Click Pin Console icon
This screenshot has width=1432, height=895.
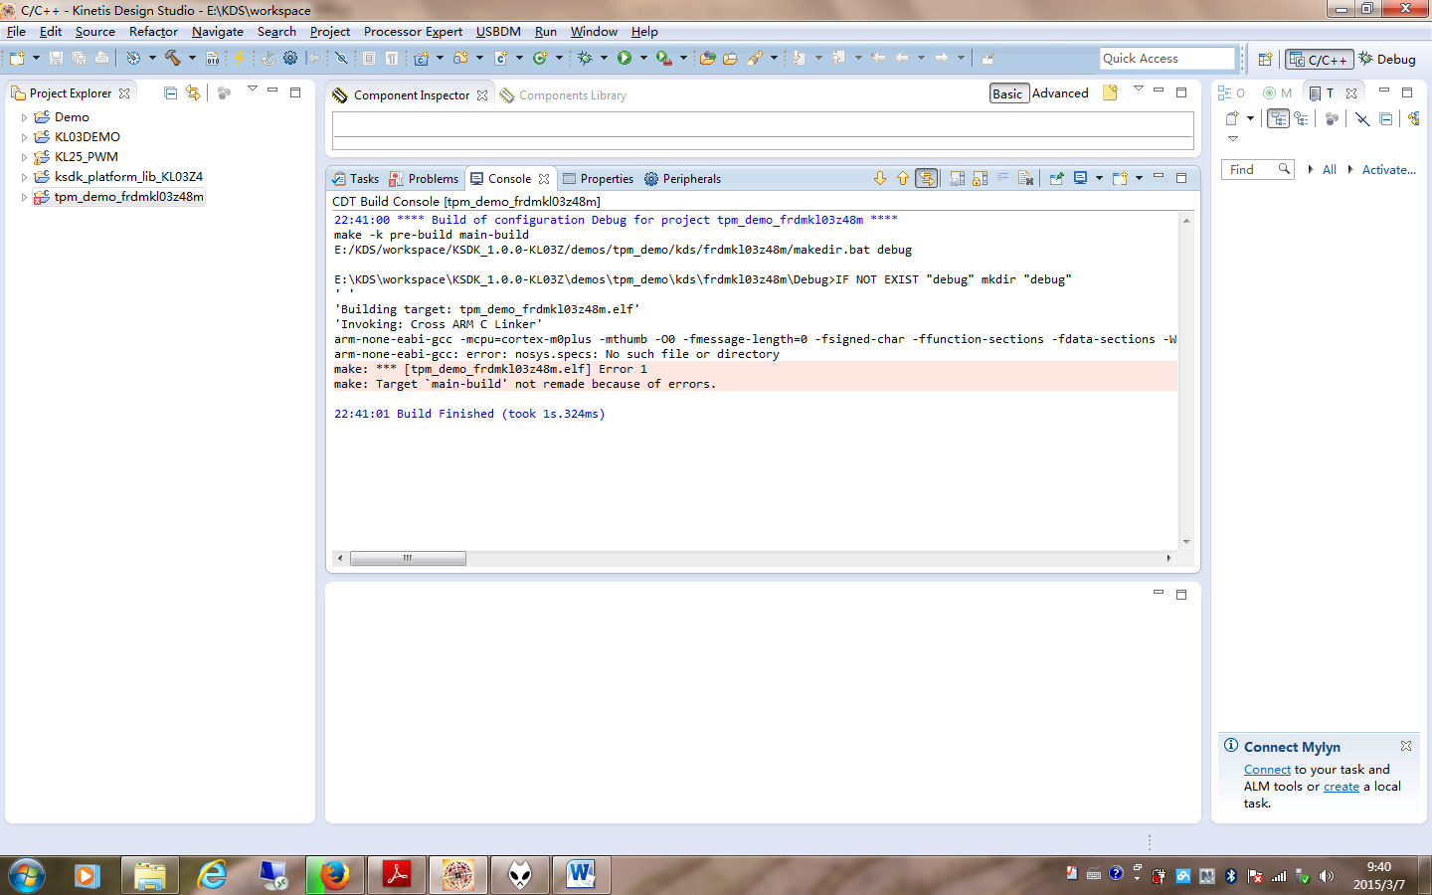pos(1056,178)
